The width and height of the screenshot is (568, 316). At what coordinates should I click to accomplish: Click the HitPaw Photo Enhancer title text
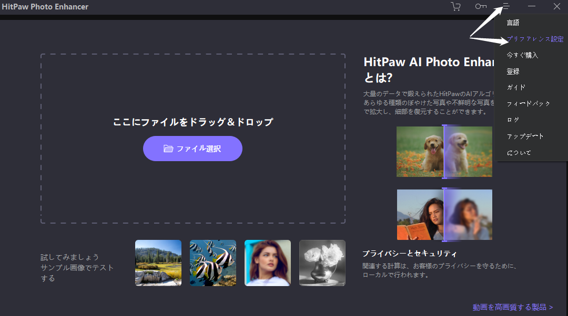tap(45, 6)
